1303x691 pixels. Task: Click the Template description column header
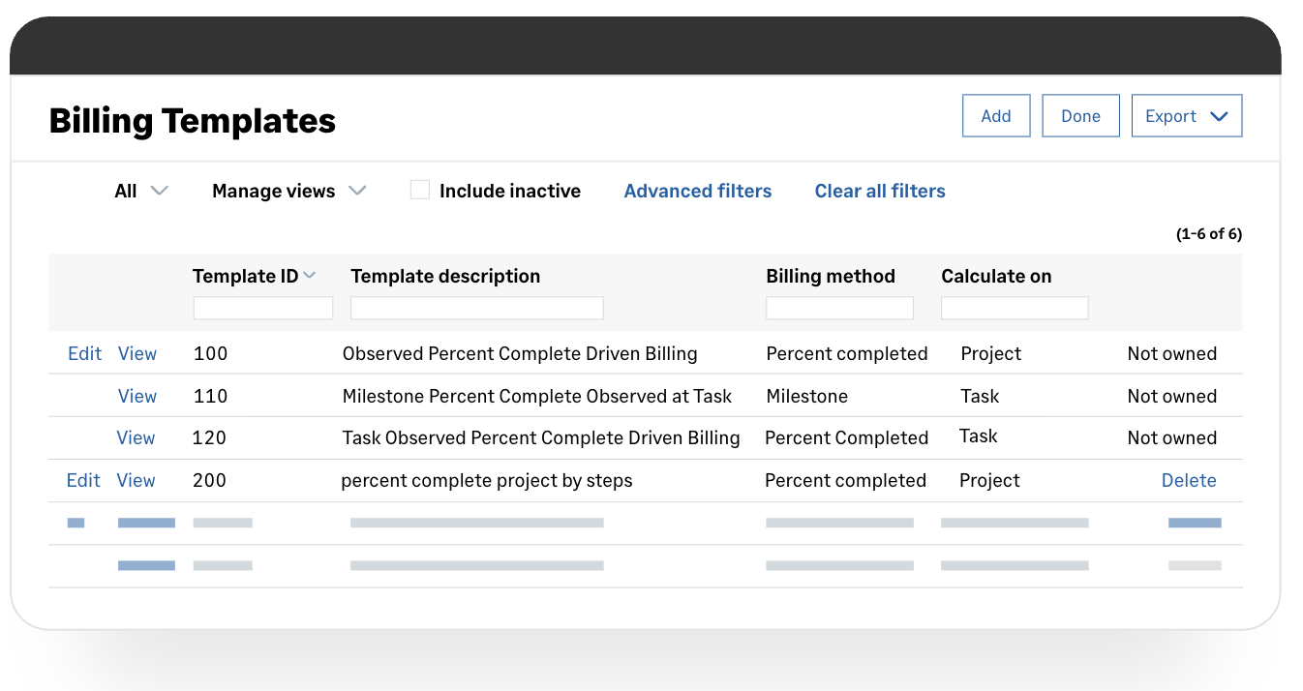click(x=445, y=276)
